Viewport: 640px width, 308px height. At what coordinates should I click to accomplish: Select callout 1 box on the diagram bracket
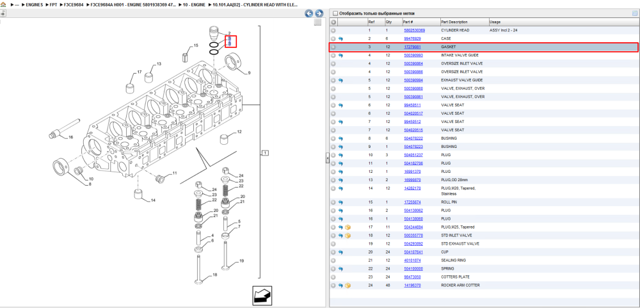(265, 153)
